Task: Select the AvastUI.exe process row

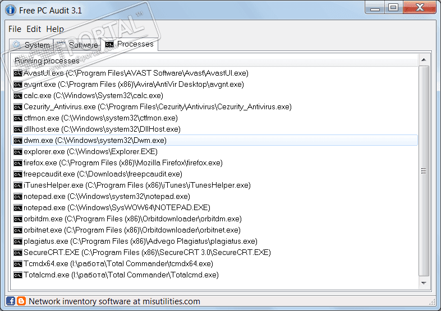Action: click(214, 73)
